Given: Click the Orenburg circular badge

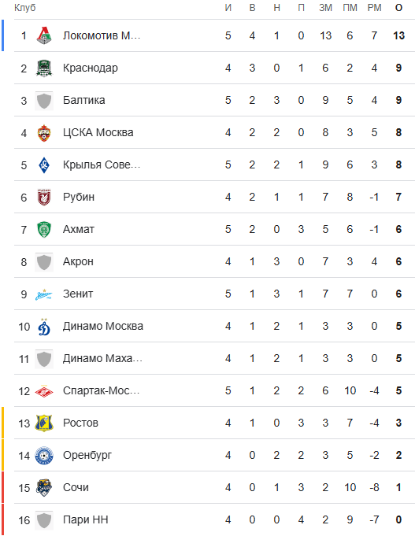Looking at the screenshot, I should (x=44, y=456).
